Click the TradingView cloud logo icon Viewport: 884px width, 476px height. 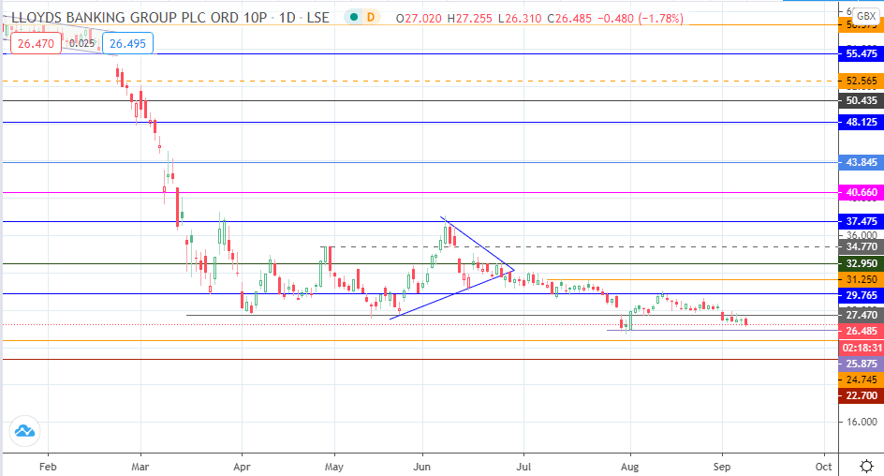[24, 431]
